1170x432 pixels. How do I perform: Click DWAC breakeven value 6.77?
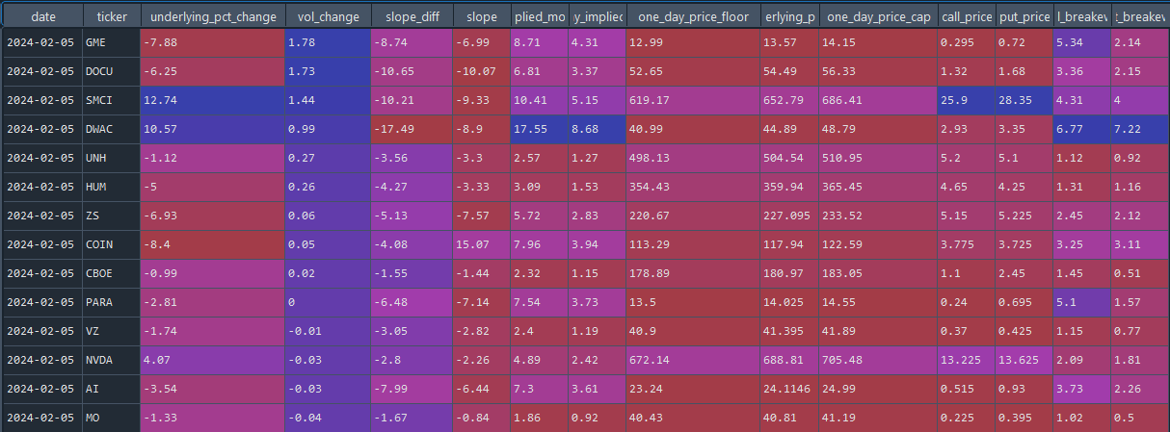coord(1081,130)
